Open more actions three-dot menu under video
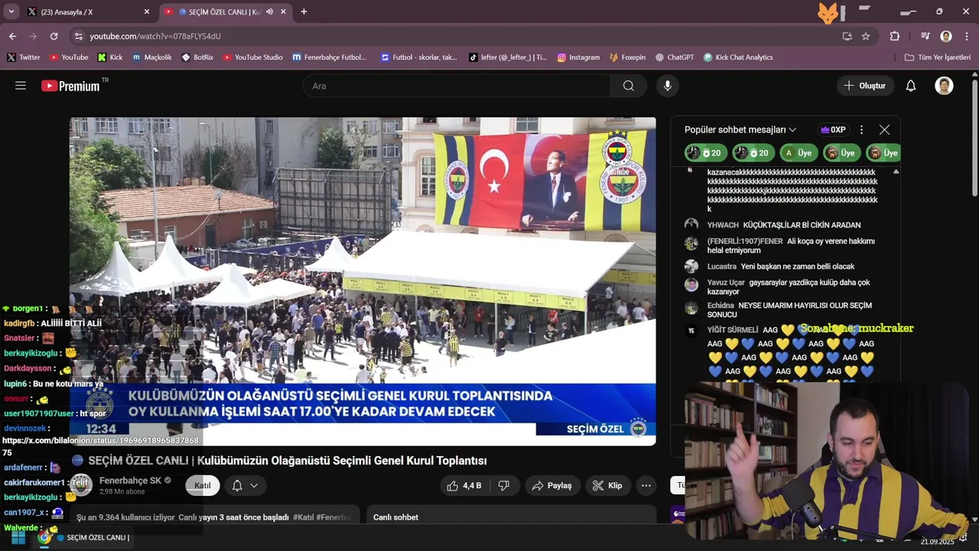This screenshot has height=551, width=979. [x=646, y=485]
